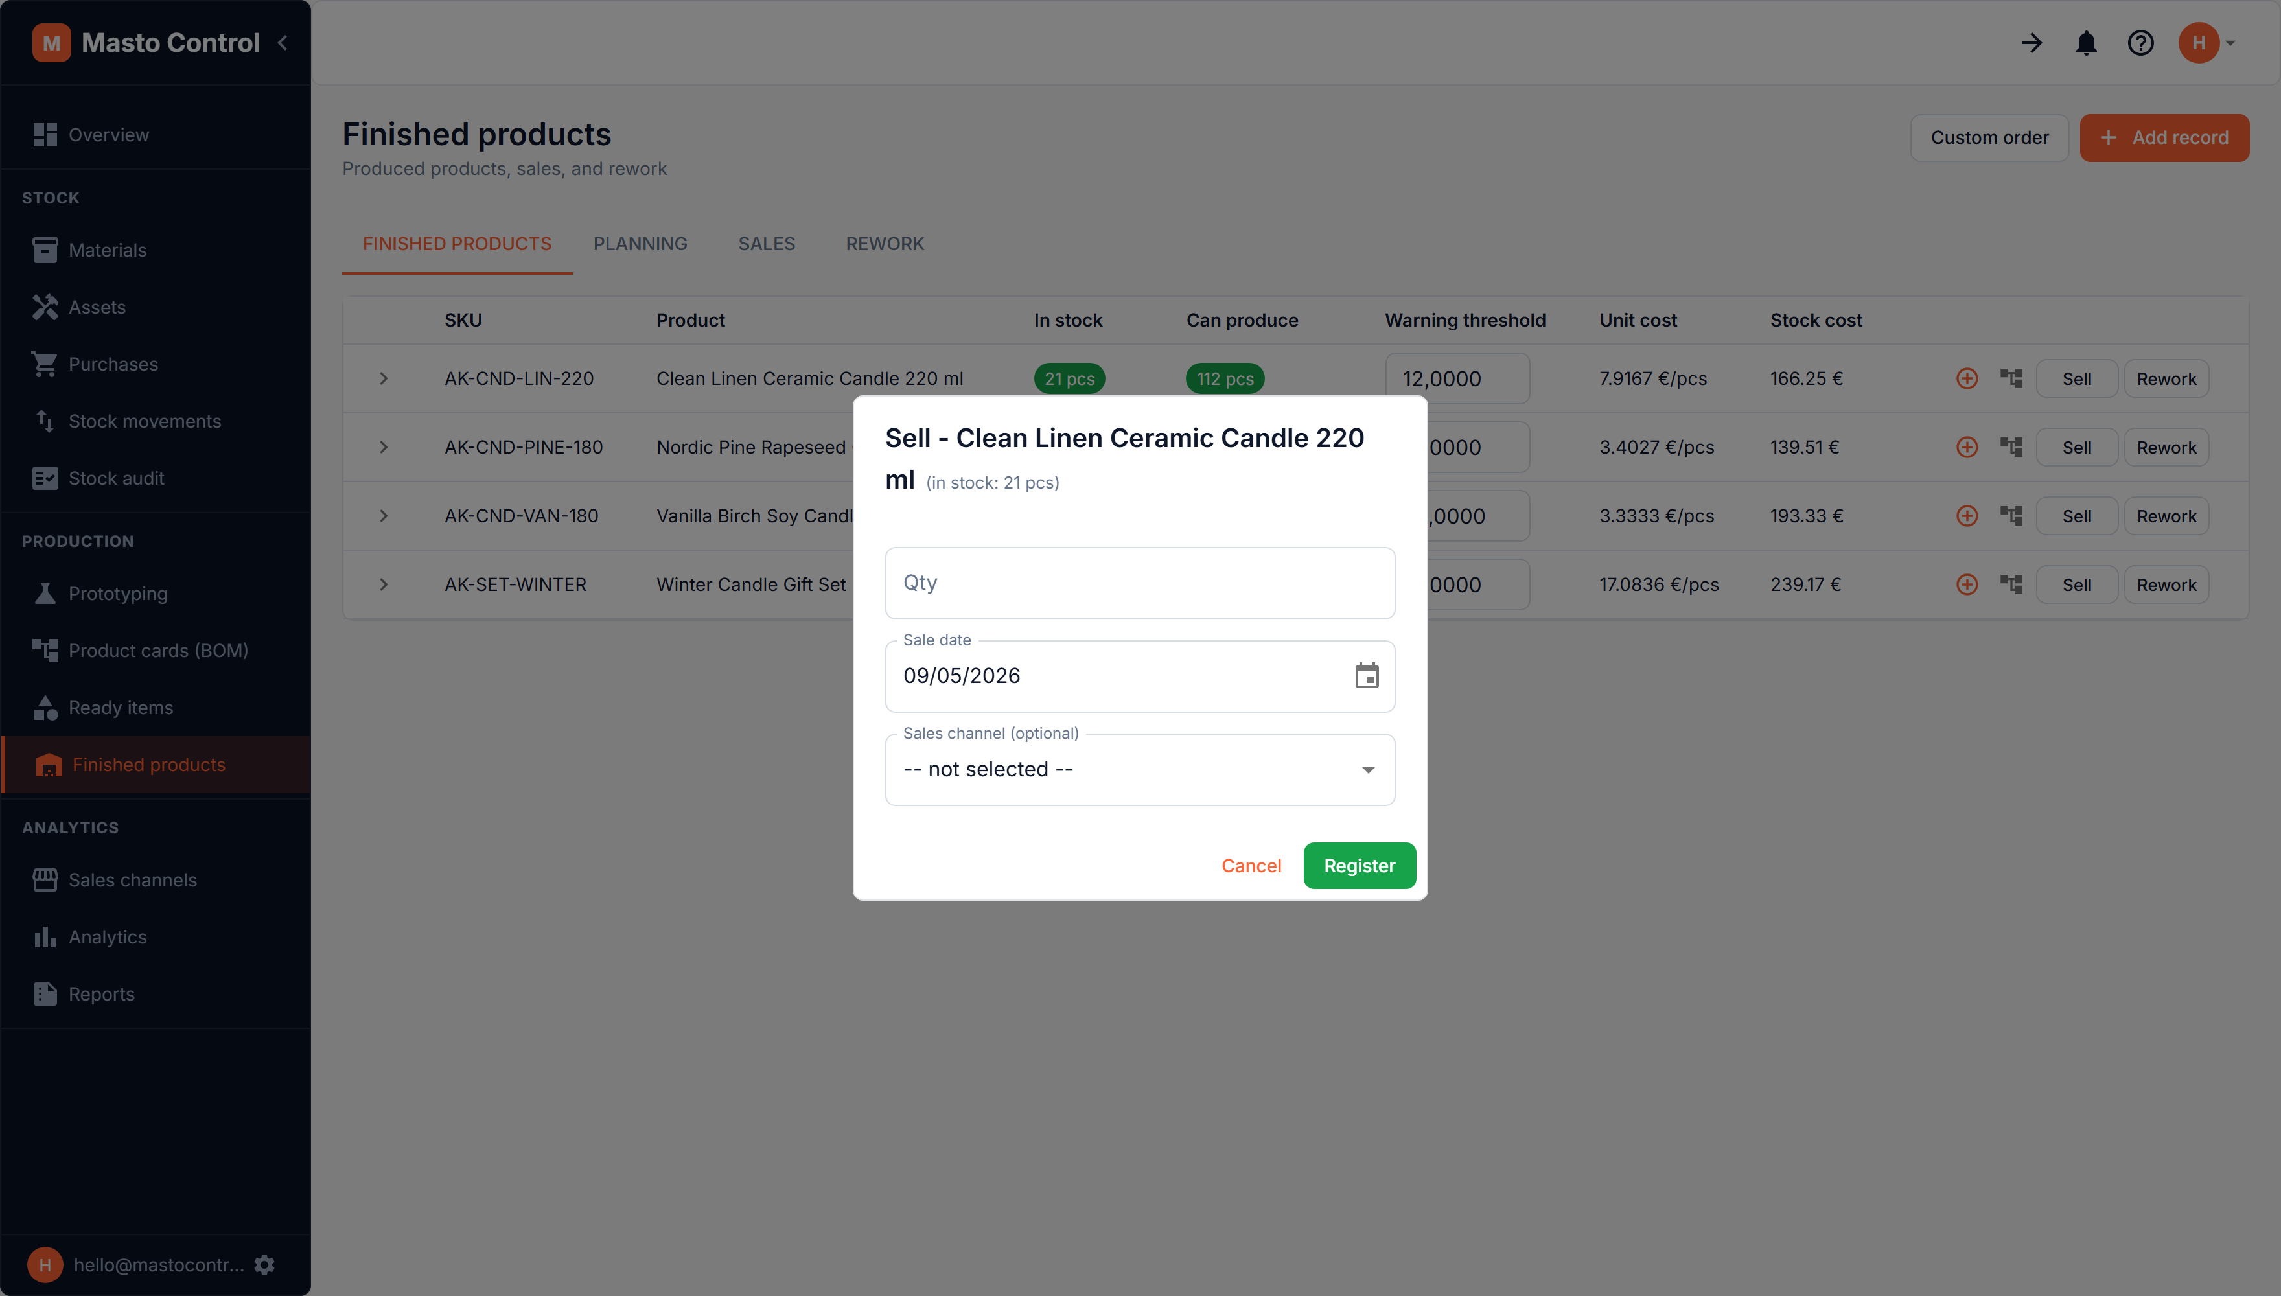Open Ready items in the sidebar
The width and height of the screenshot is (2281, 1296).
tap(156, 708)
